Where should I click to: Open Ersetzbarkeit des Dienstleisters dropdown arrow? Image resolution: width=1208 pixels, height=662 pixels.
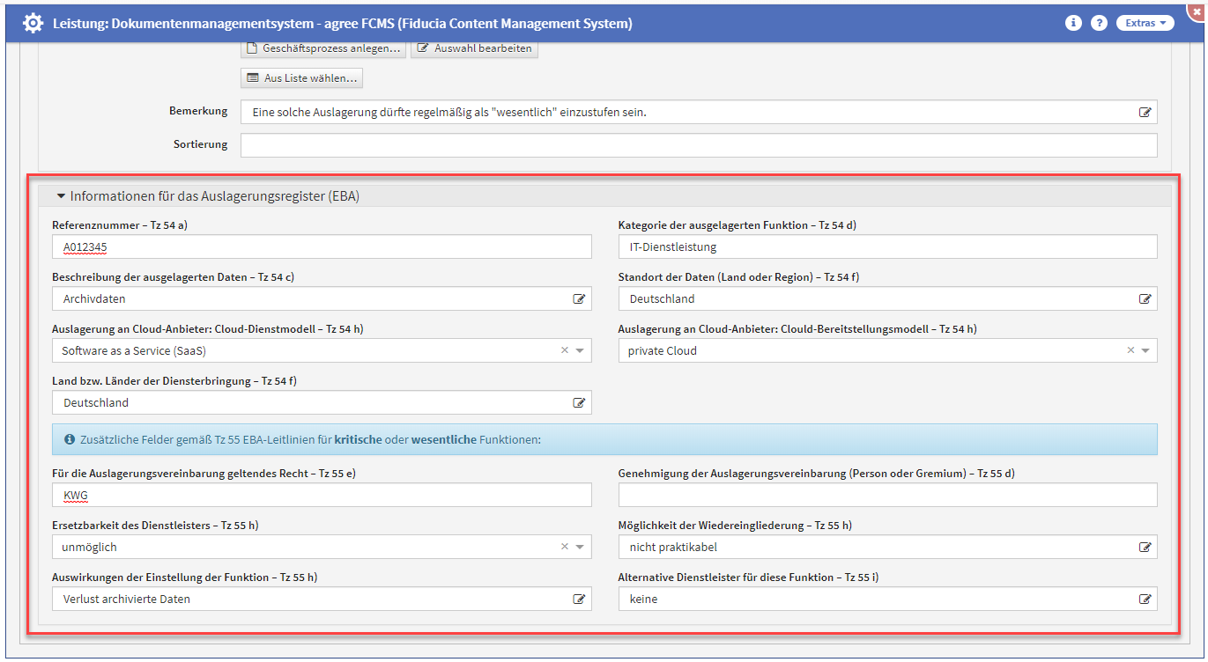click(x=580, y=547)
